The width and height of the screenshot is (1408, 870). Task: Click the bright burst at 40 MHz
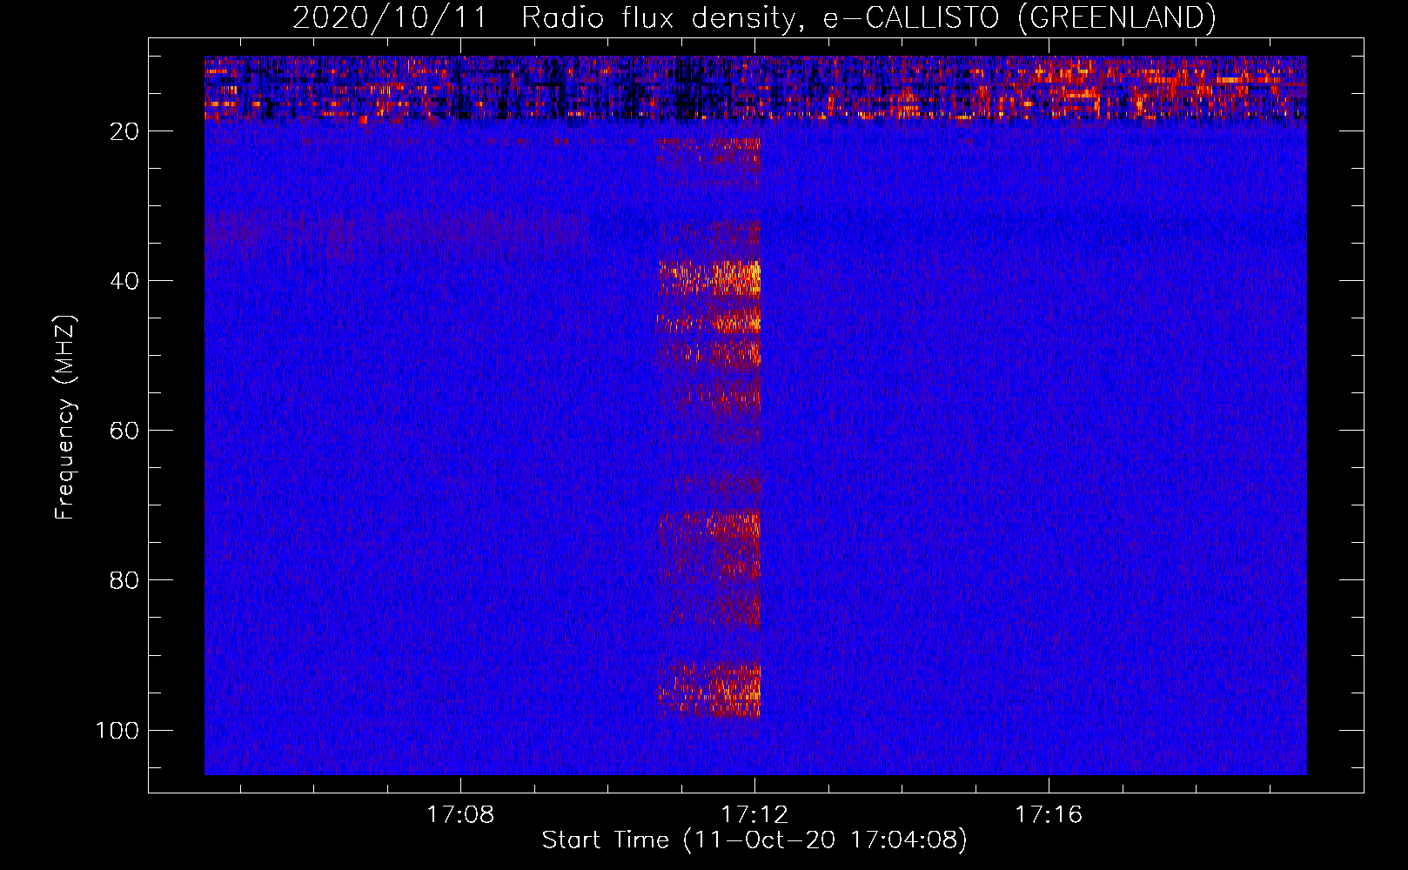pos(709,278)
